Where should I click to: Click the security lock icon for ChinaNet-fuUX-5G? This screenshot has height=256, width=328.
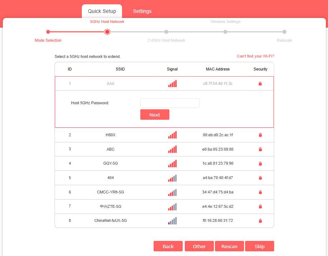pos(260,220)
